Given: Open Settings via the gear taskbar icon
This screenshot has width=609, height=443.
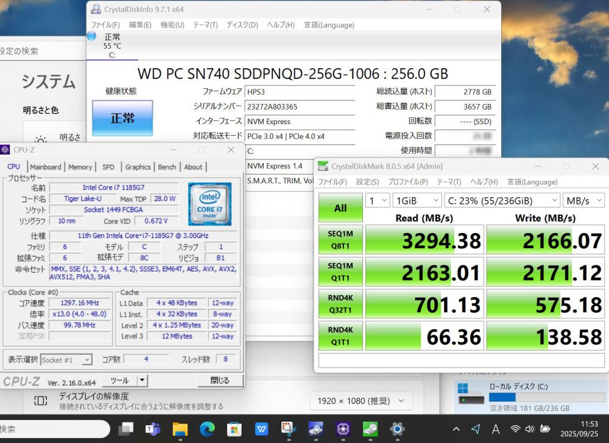Looking at the screenshot, I should (x=397, y=428).
